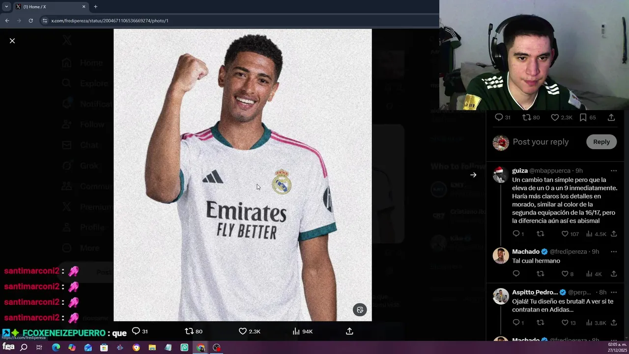Screen dimensions: 629x354
Task: Share guiza's comment
Action: (x=614, y=234)
